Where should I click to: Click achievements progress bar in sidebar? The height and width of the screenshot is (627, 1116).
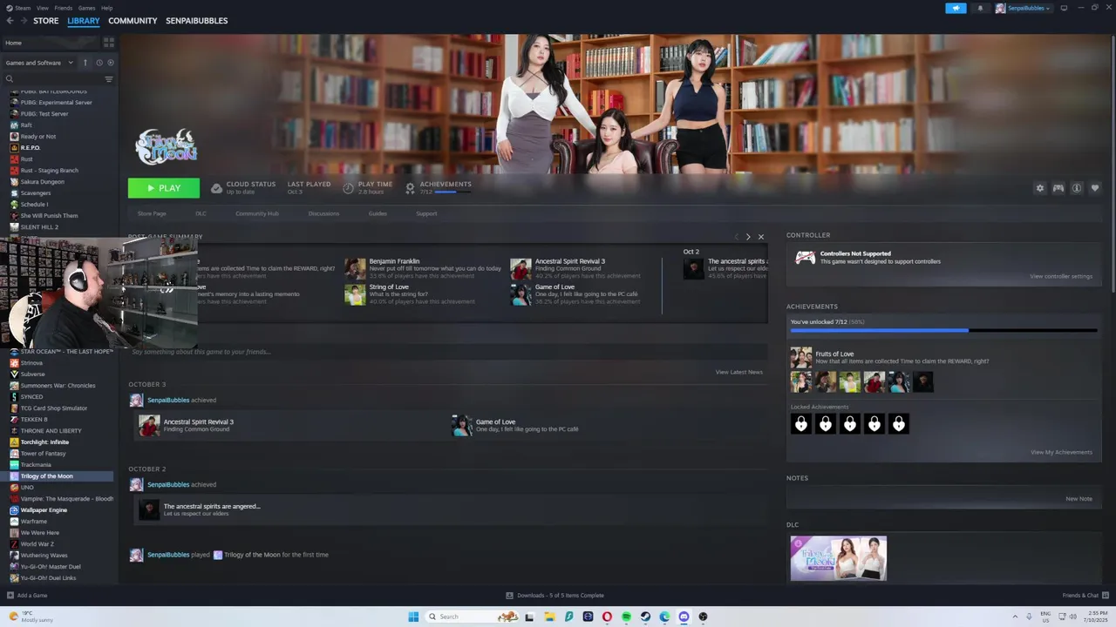pyautogui.click(x=943, y=331)
